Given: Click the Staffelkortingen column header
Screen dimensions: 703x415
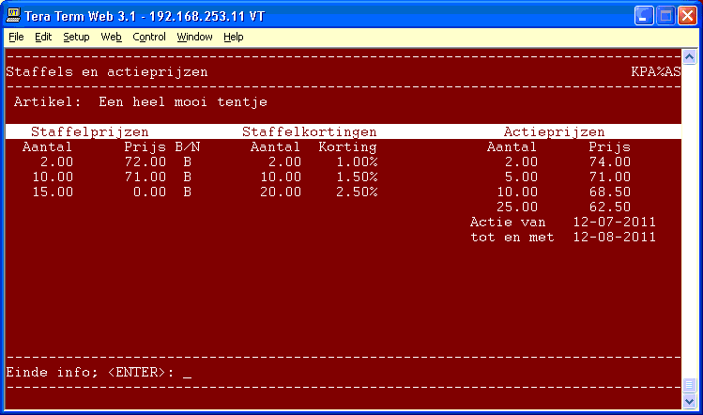Looking at the screenshot, I should 309,132.
